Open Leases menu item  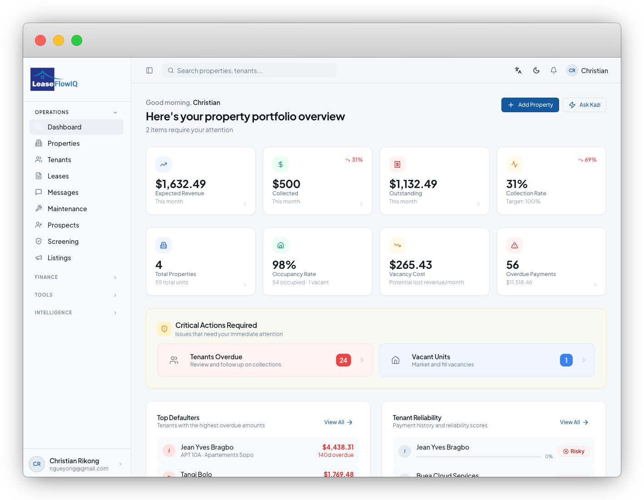[76, 176]
